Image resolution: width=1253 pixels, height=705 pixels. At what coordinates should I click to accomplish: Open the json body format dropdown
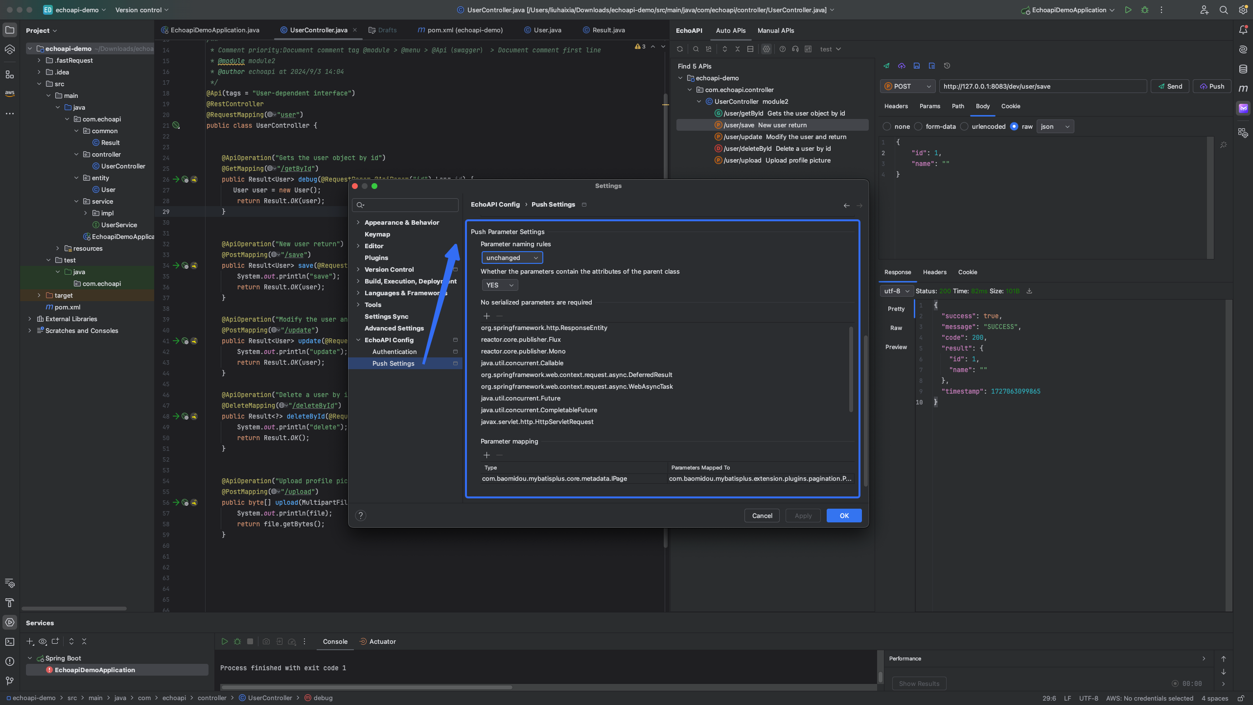click(1055, 126)
